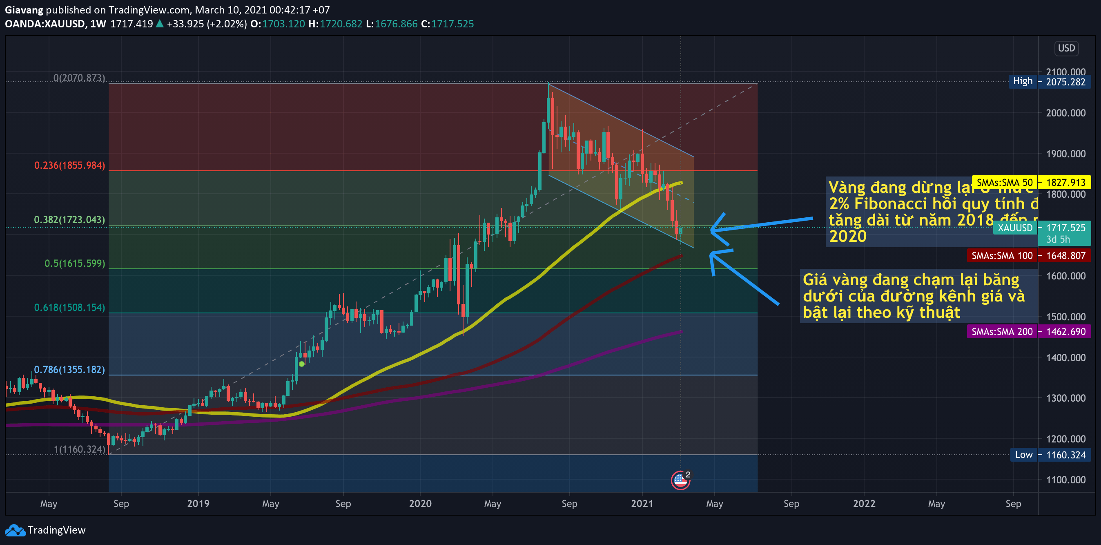This screenshot has height=545, width=1101.
Task: Click the TradingView text beside the logo
Action: point(56,530)
